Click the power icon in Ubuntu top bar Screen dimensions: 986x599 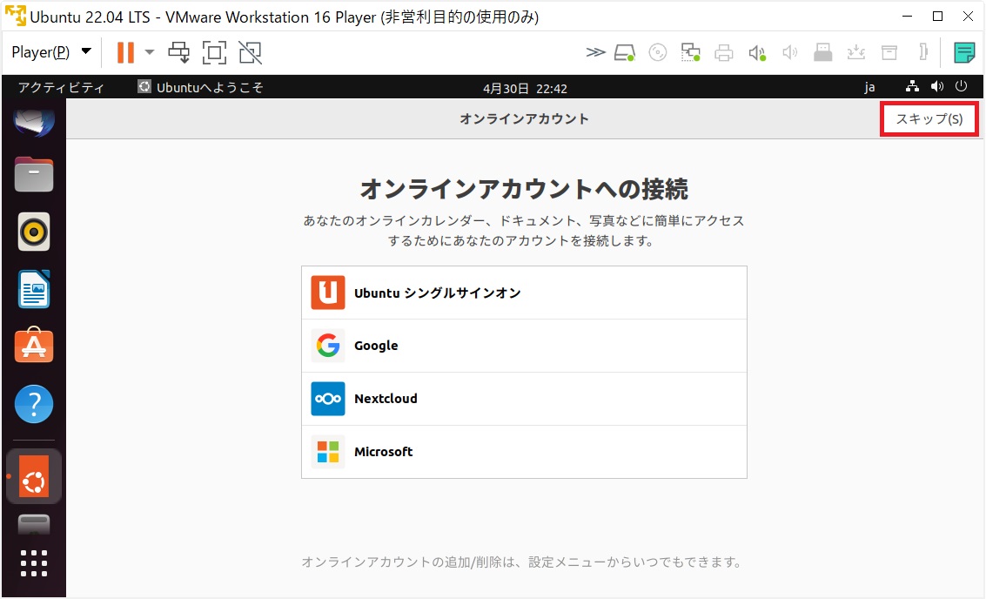[961, 86]
